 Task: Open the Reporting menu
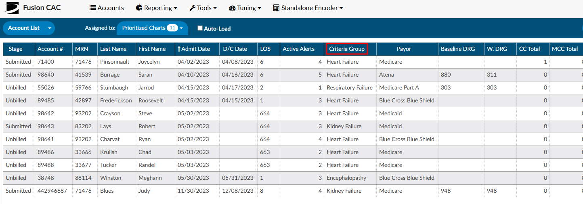(157, 8)
